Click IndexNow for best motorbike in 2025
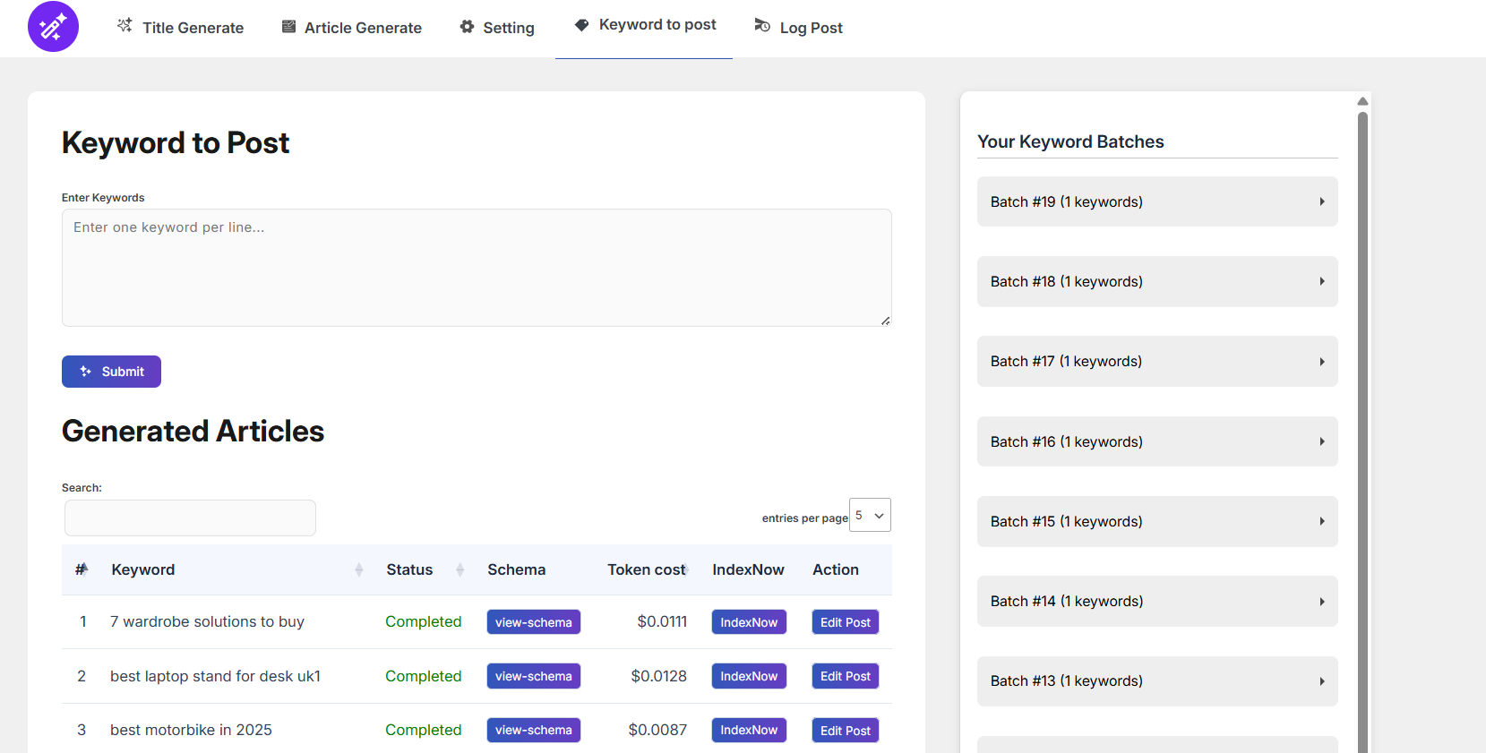This screenshot has height=753, width=1486. (x=748, y=730)
